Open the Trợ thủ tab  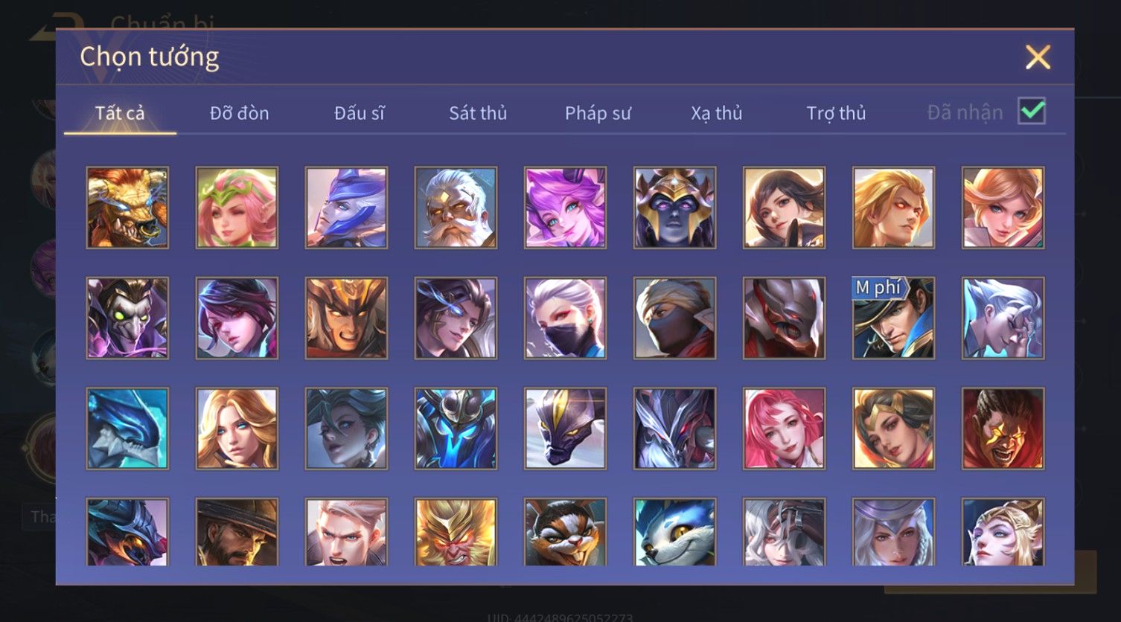coord(836,113)
